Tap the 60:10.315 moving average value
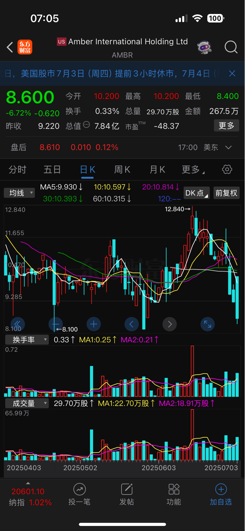The image size is (245, 531). (x=112, y=199)
